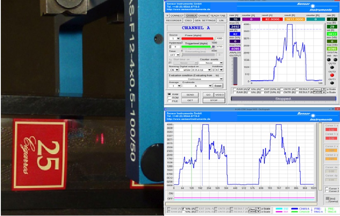Switch to the CHAN A tab
Screen dimensions: 340x216
(x=191, y=16)
